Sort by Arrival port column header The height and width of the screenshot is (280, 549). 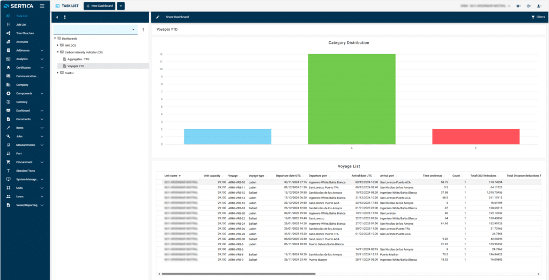387,175
